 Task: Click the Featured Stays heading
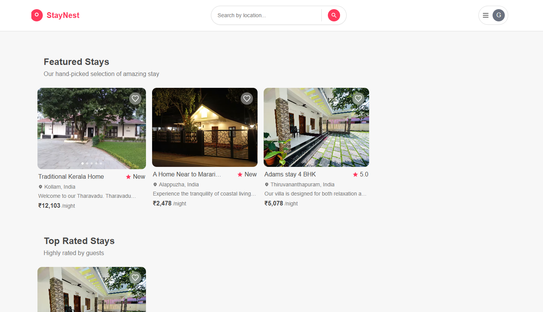76,62
